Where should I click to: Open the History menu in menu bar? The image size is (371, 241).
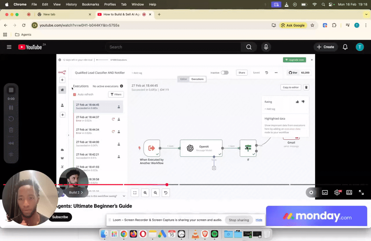tap(71, 4)
